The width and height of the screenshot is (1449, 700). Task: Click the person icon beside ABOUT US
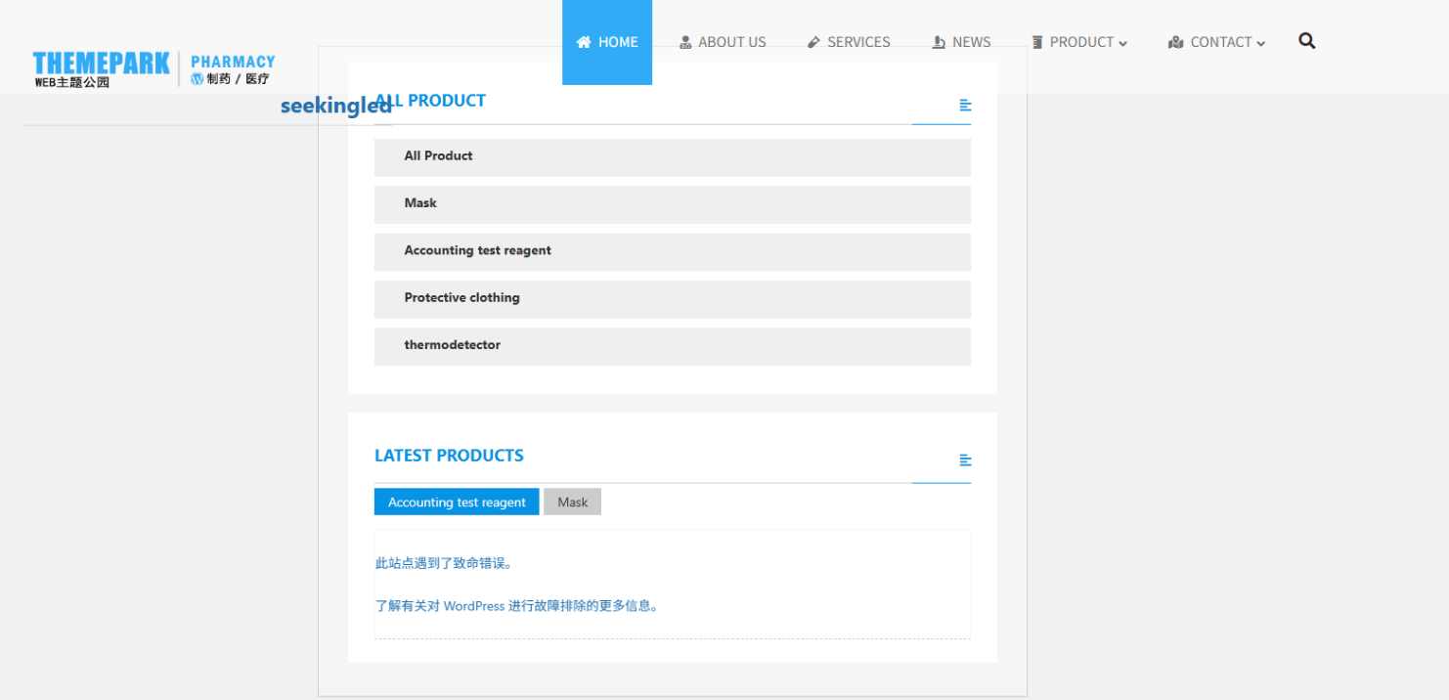pyautogui.click(x=685, y=41)
